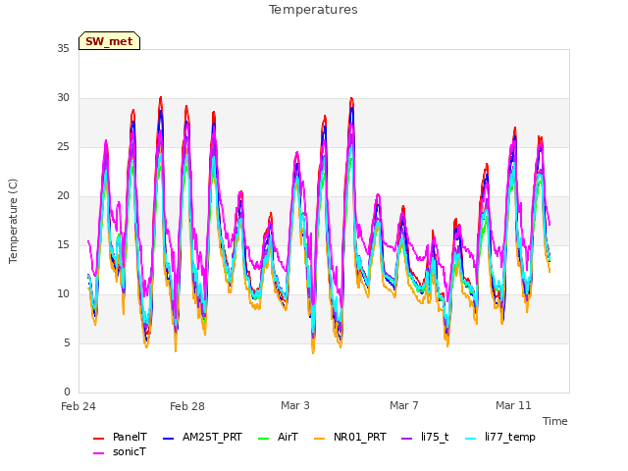The image size is (628, 471).
Task: Click the 35 y-axis tick label
Action: click(x=63, y=48)
